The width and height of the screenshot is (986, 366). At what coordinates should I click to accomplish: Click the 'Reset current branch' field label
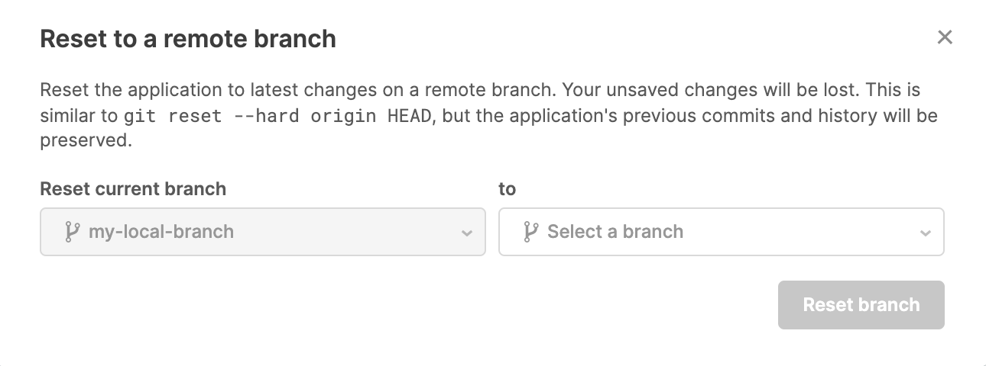pos(133,188)
